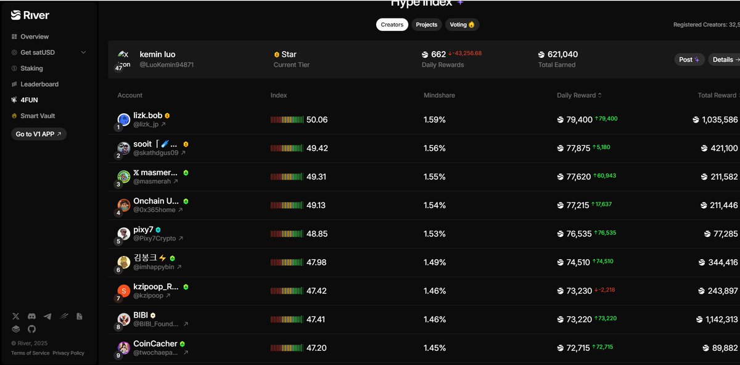
Task: Click the green tier badge next to Onchain U...
Action: point(186,201)
